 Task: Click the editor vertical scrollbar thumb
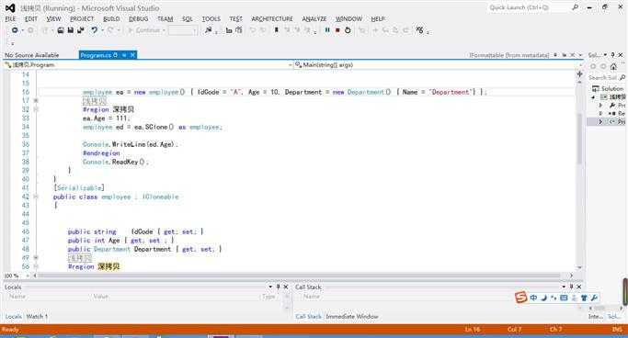tap(579, 139)
